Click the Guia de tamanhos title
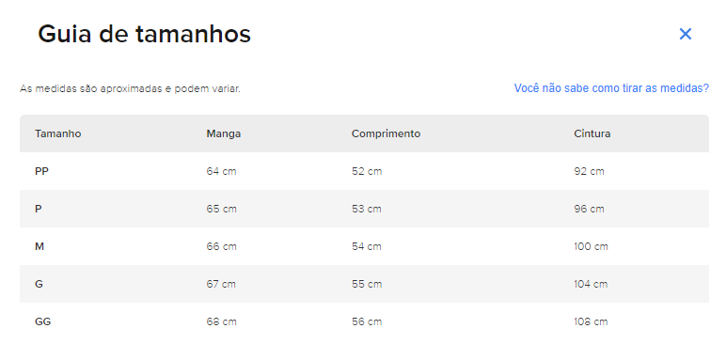Viewport: 726px width, 360px height. 144,34
